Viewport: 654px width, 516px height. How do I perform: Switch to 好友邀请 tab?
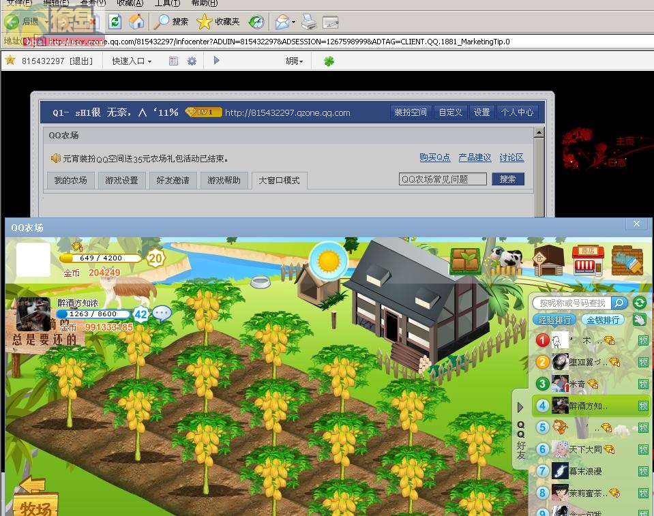(173, 181)
